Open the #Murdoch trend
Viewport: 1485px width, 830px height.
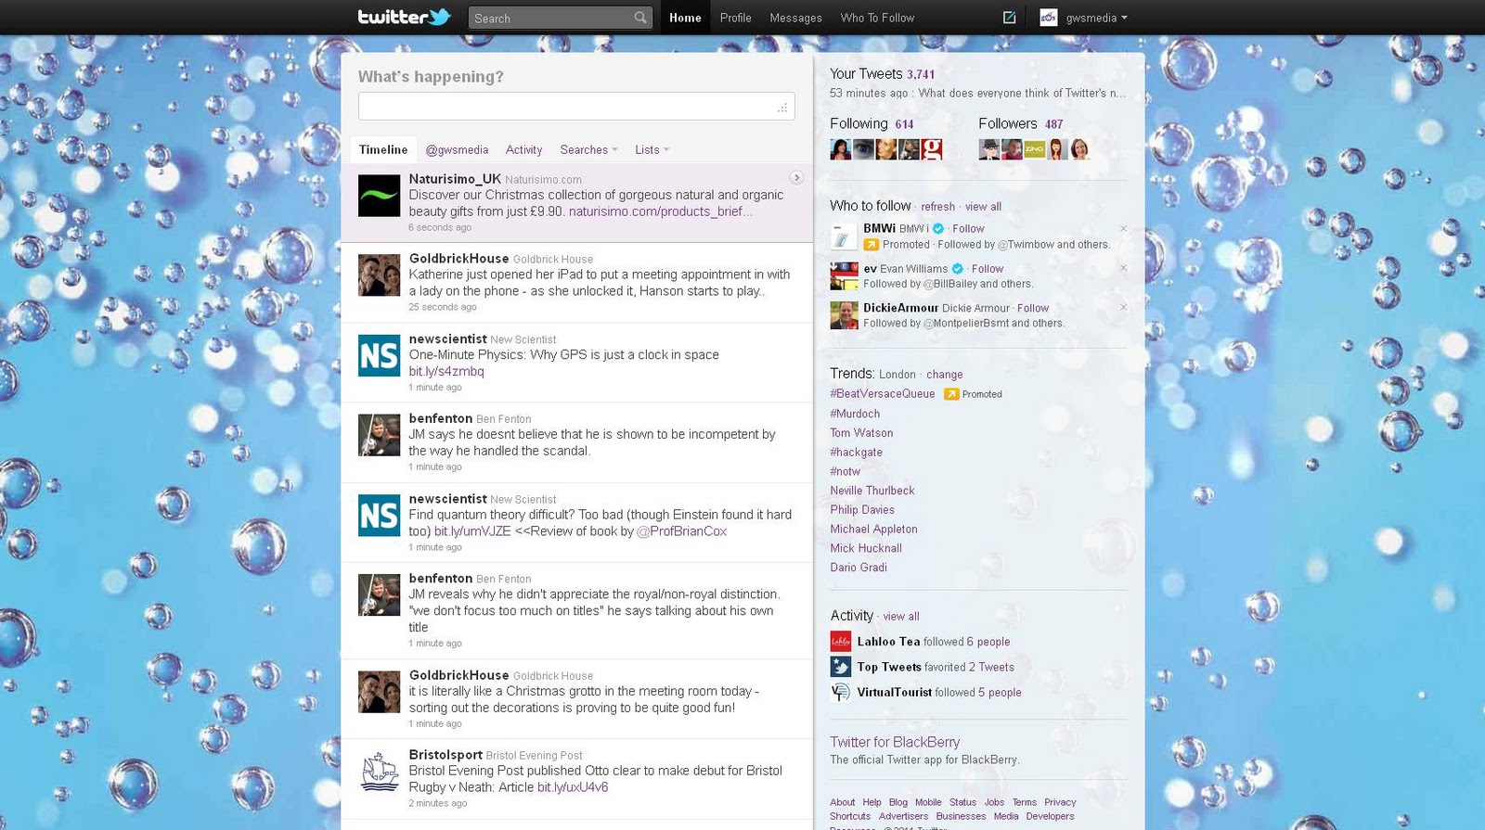click(x=855, y=414)
